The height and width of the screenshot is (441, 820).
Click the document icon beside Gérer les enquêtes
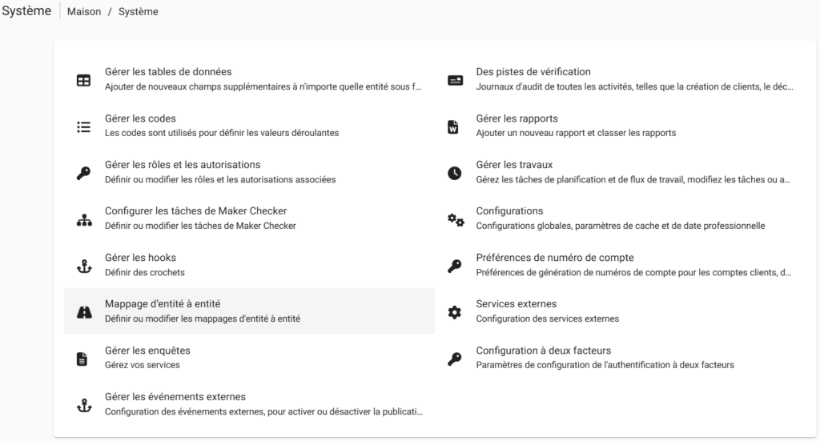click(83, 359)
